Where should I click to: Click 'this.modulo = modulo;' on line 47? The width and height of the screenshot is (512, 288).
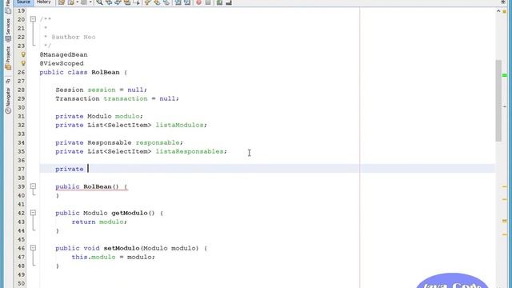coord(114,257)
